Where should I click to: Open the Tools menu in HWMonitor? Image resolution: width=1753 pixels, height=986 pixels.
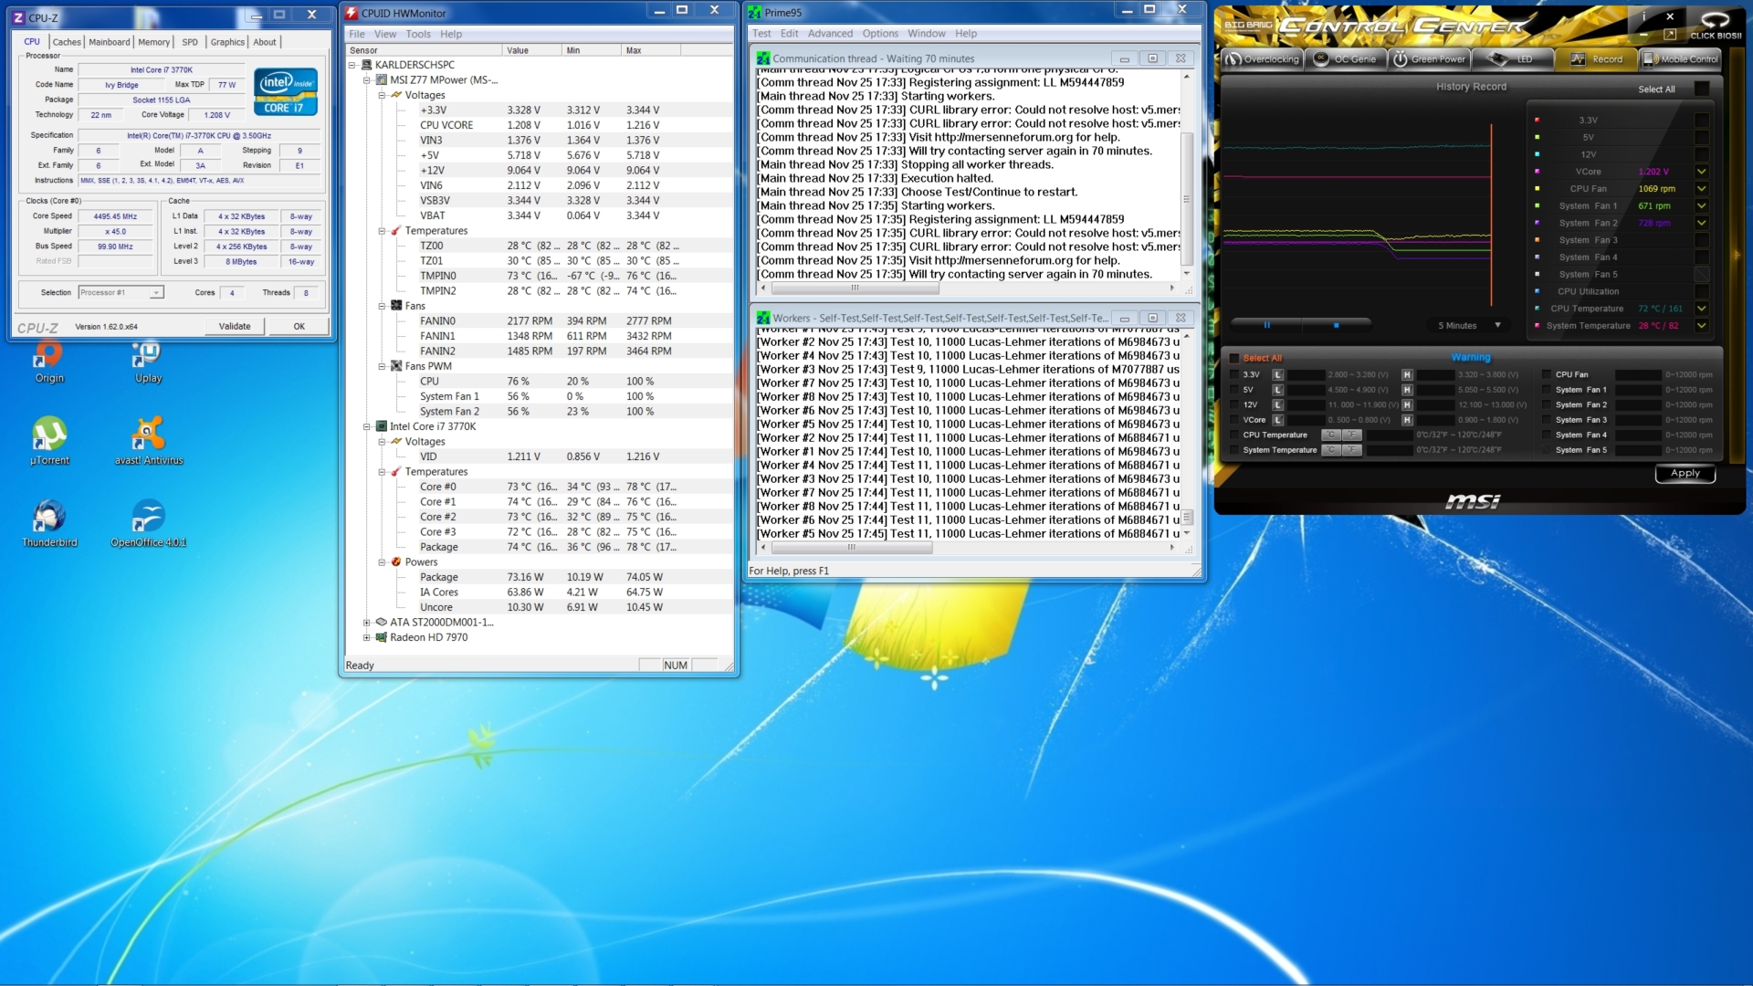pos(418,34)
